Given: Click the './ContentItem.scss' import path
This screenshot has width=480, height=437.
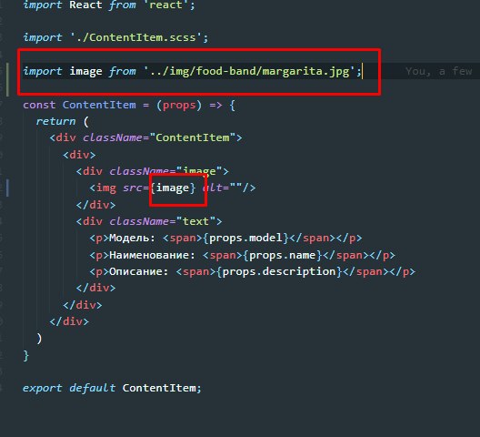Looking at the screenshot, I should (136, 37).
